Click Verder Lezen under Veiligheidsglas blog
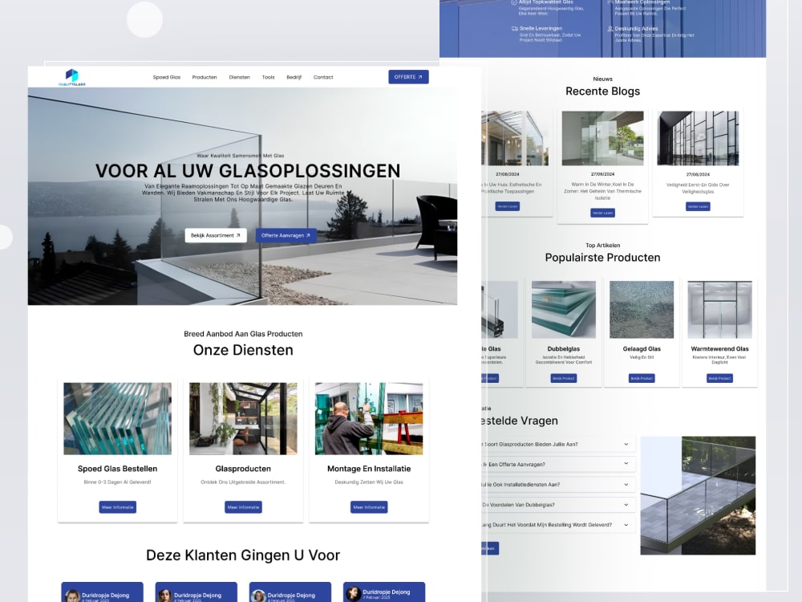Image resolution: width=802 pixels, height=602 pixels. 698,206
